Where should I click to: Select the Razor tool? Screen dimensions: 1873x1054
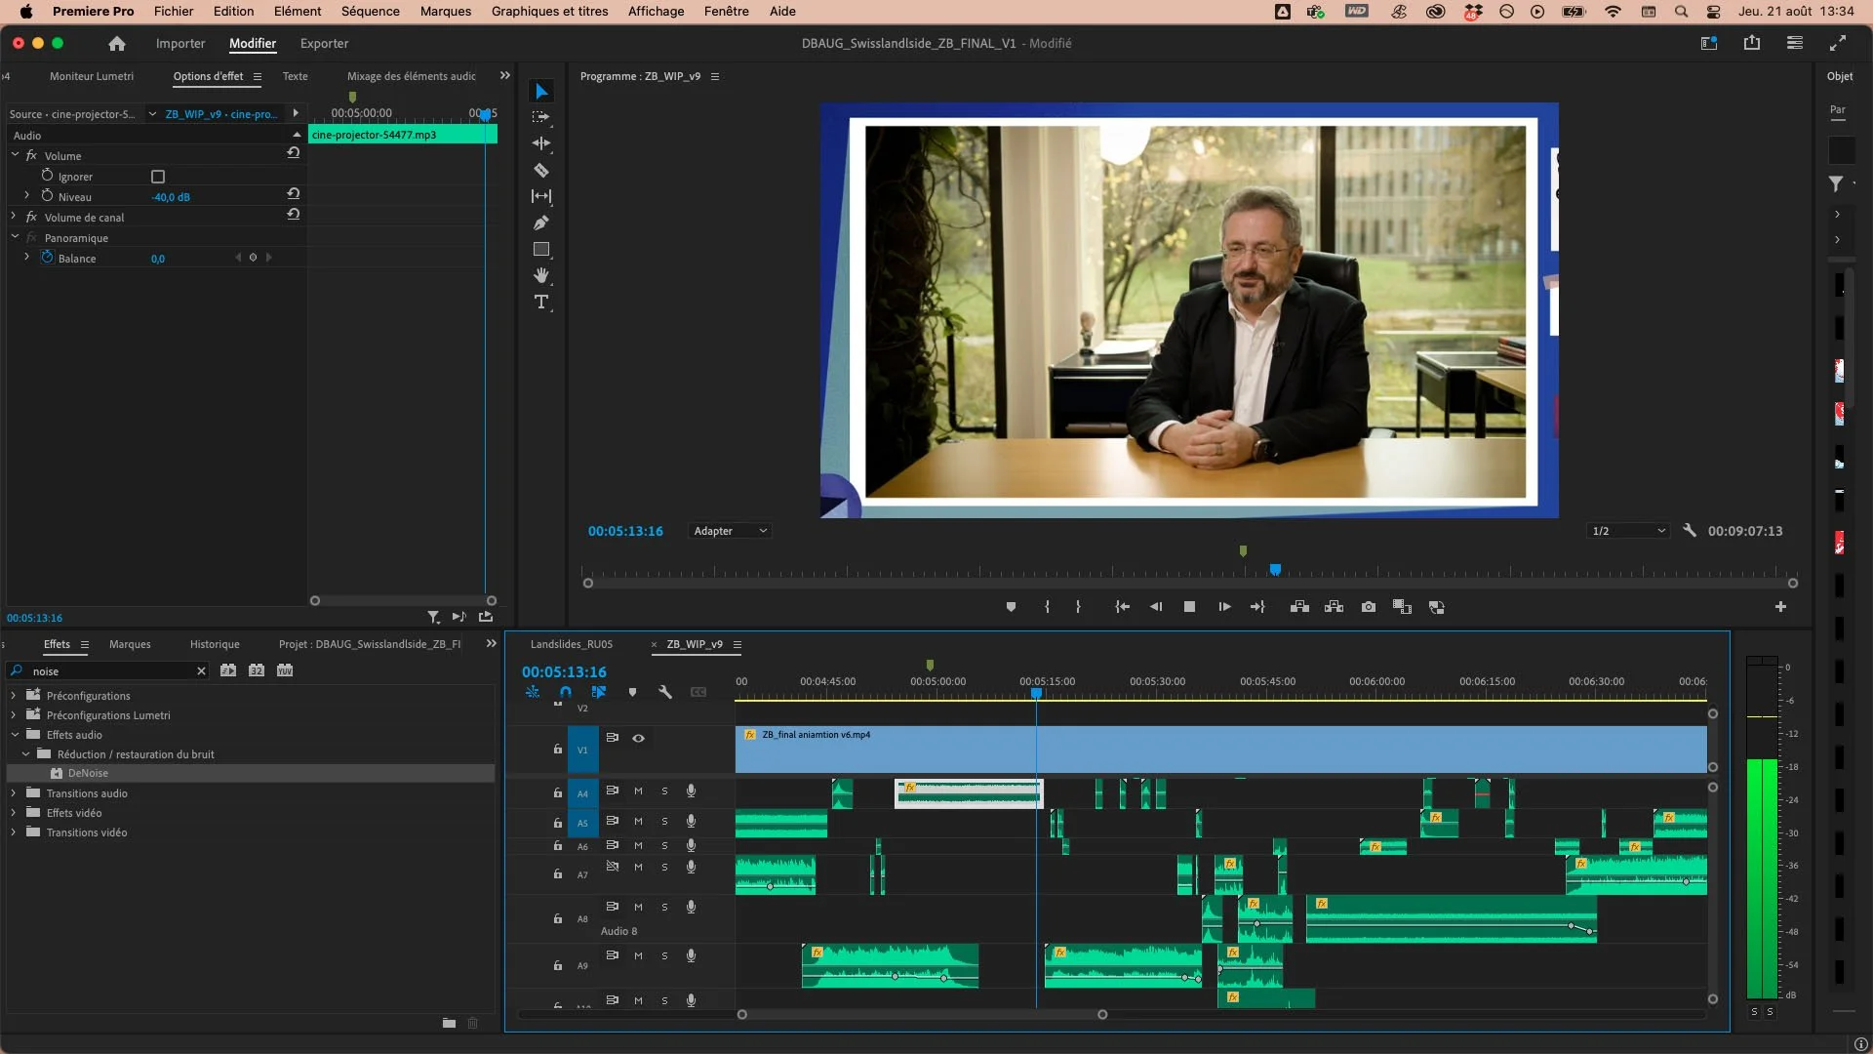pos(542,170)
